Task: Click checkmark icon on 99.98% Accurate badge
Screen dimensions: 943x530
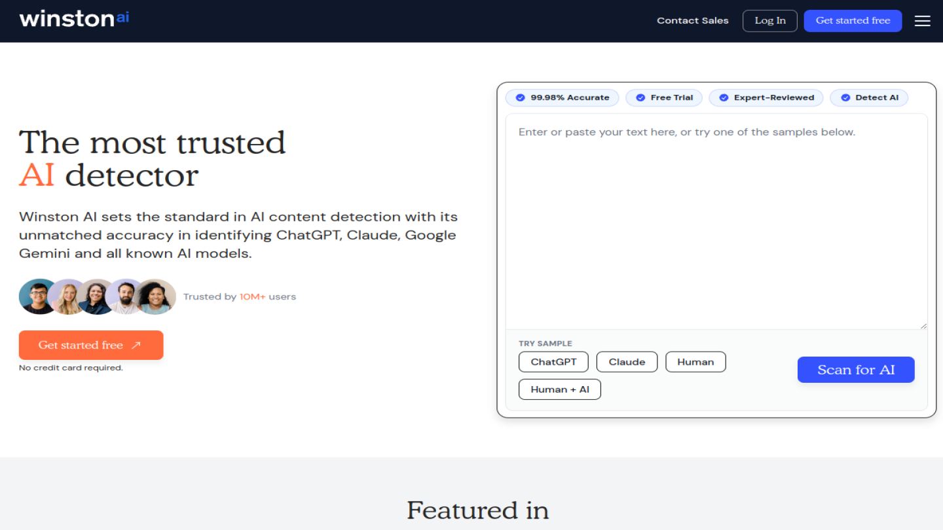Action: click(x=520, y=97)
